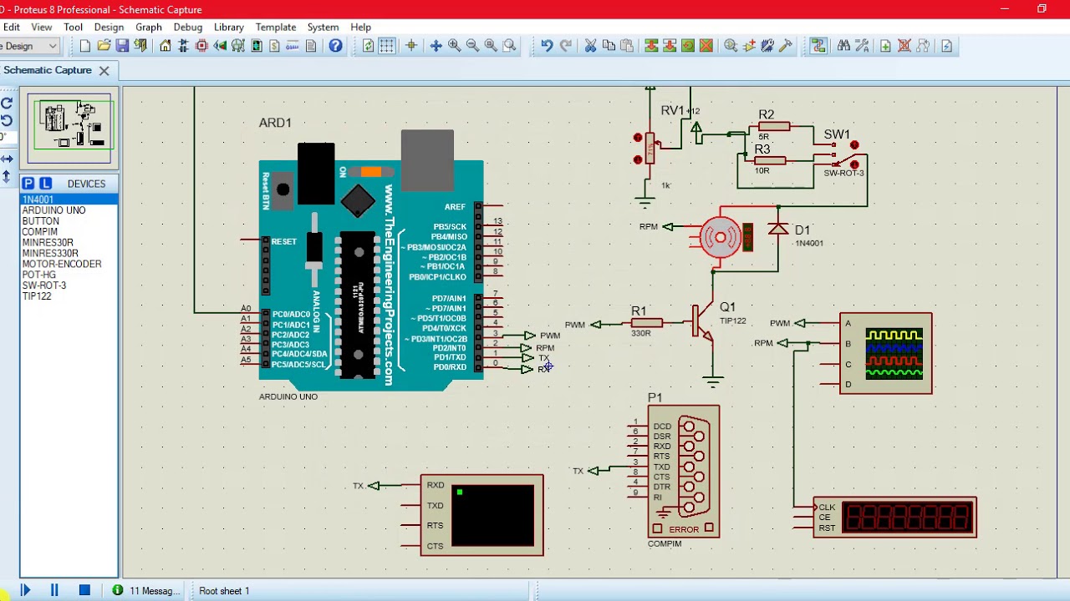
Task: Open the Gerber Viewer icon
Action: point(238,46)
